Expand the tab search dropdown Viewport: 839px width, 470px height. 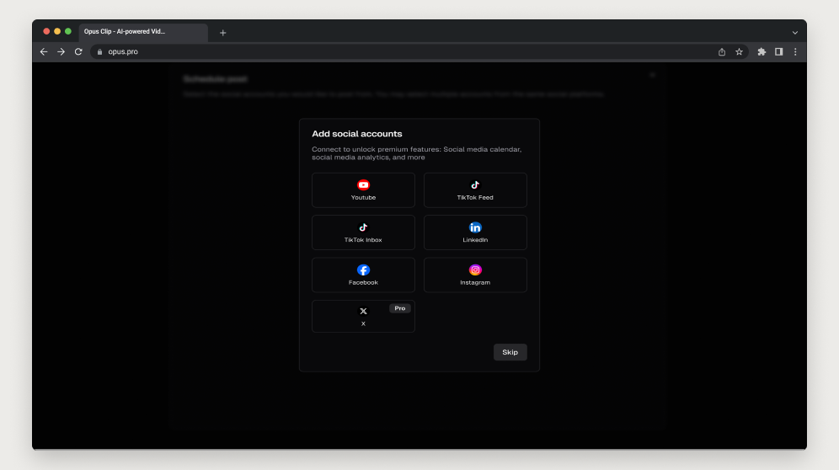click(x=795, y=33)
